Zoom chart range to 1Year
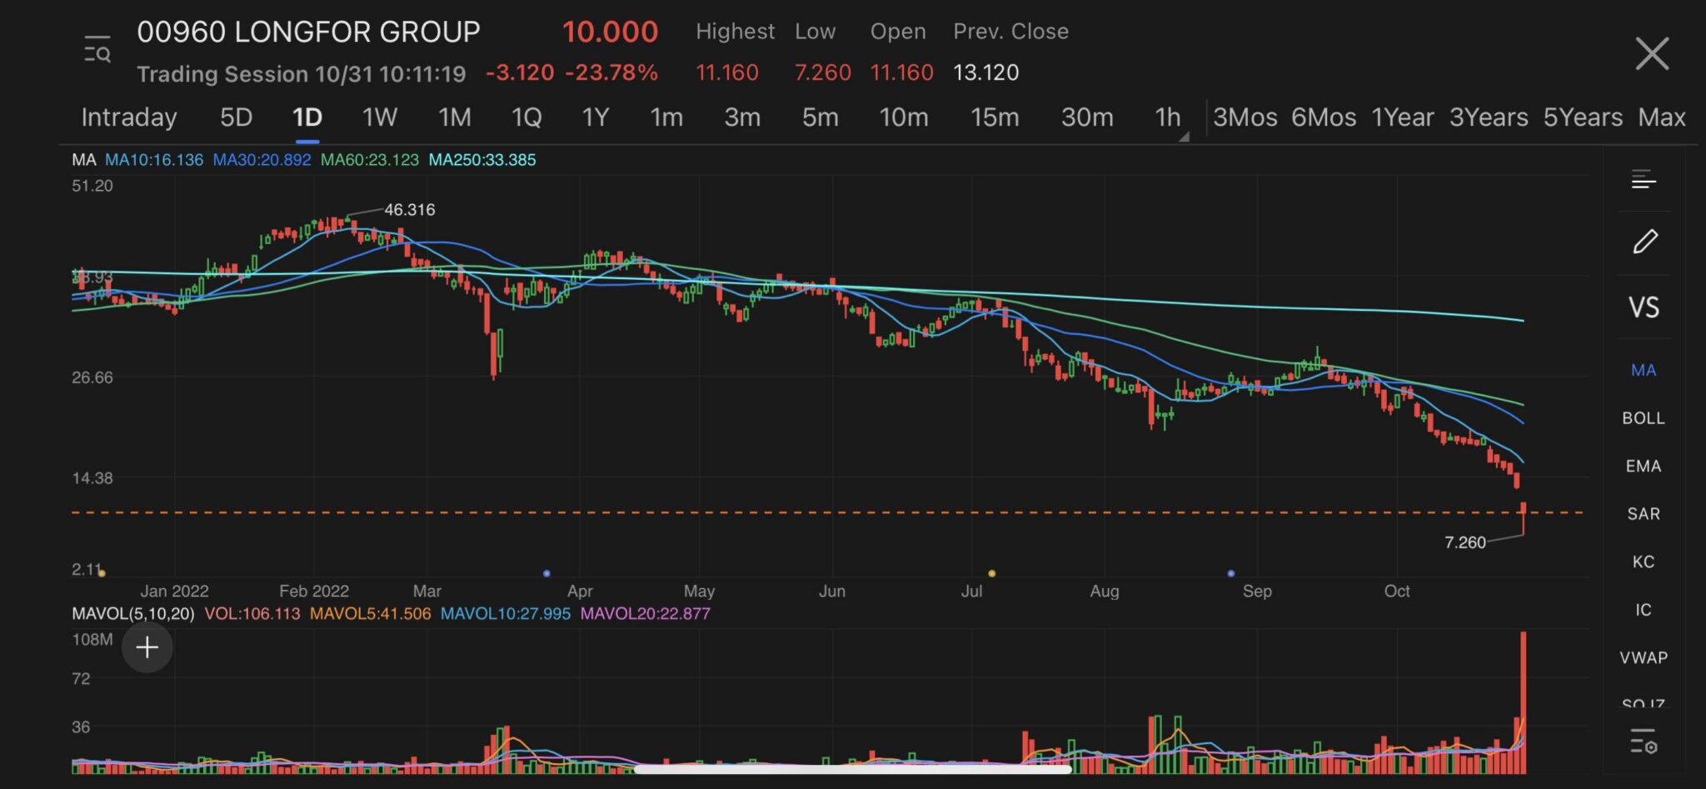1706x789 pixels. pos(1403,117)
